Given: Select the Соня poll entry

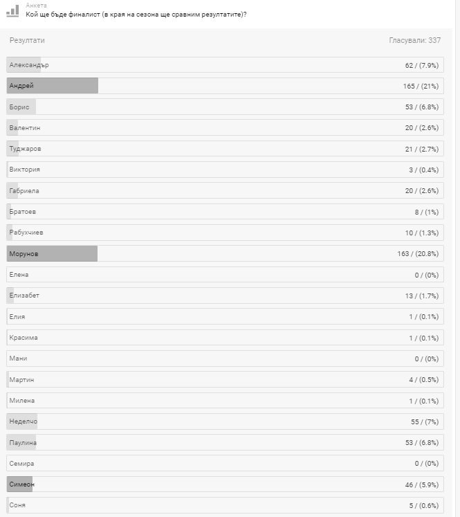Looking at the screenshot, I should (226, 505).
